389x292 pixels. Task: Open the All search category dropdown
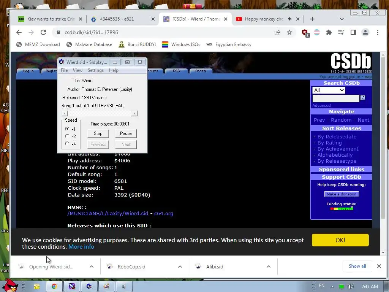pyautogui.click(x=329, y=90)
